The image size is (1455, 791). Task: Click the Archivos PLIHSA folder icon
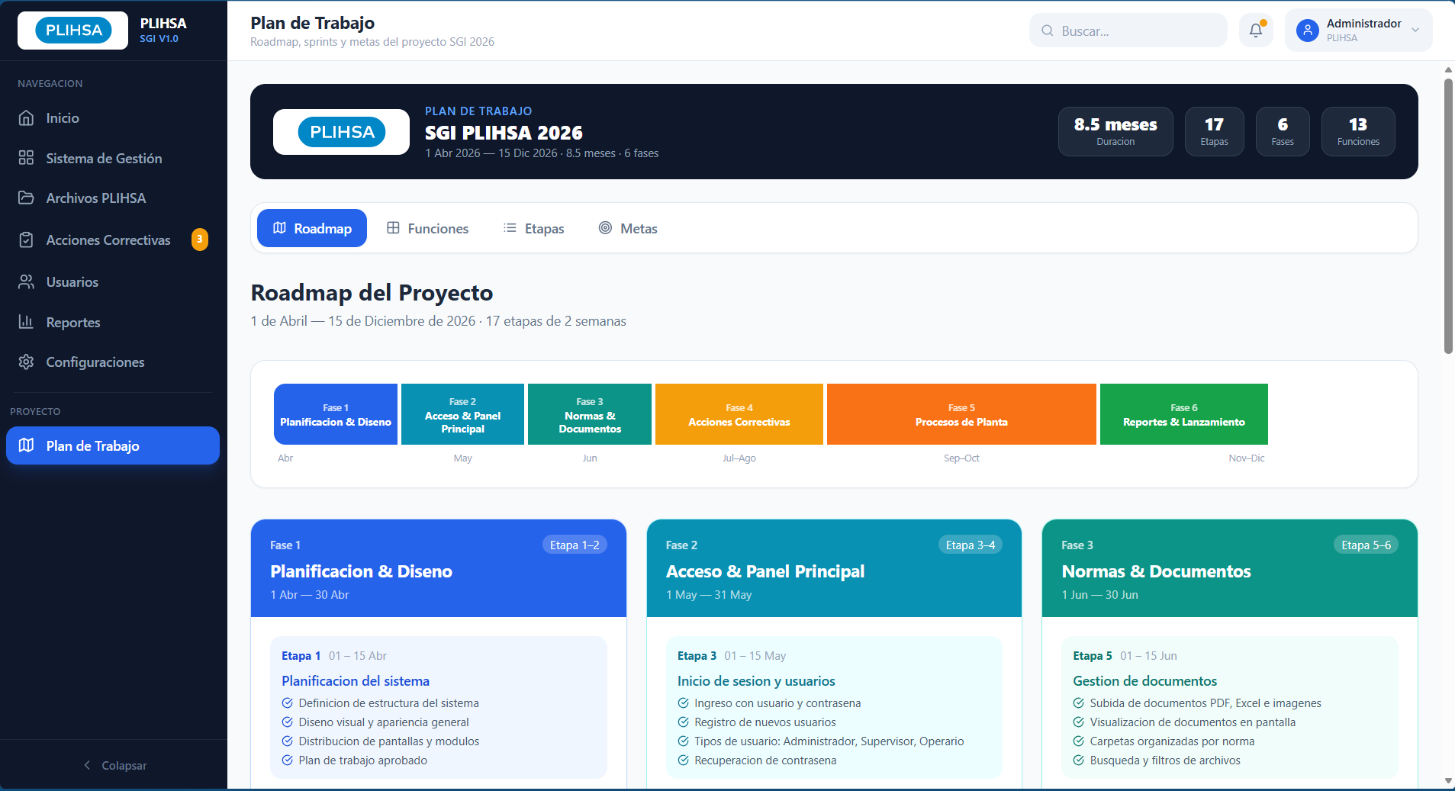(x=27, y=198)
